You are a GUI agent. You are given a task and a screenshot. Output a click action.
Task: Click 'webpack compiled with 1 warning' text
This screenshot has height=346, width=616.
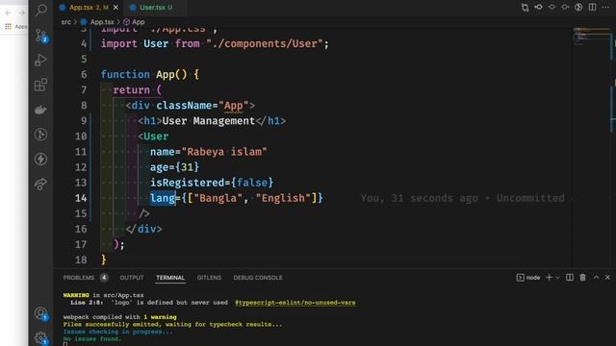tap(119, 317)
